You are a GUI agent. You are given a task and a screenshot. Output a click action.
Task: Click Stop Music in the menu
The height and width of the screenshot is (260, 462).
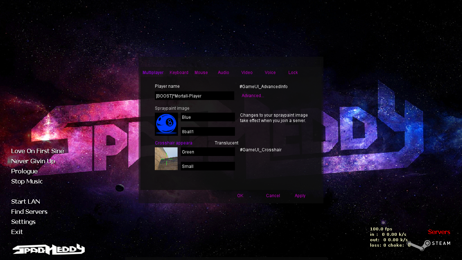pyautogui.click(x=27, y=181)
